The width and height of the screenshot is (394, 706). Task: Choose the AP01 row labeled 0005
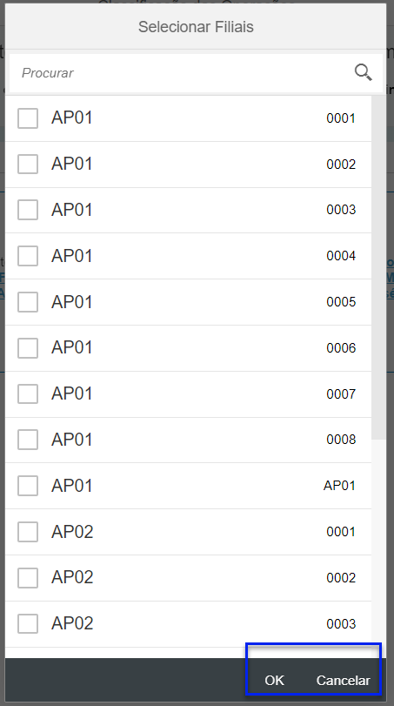coord(188,302)
